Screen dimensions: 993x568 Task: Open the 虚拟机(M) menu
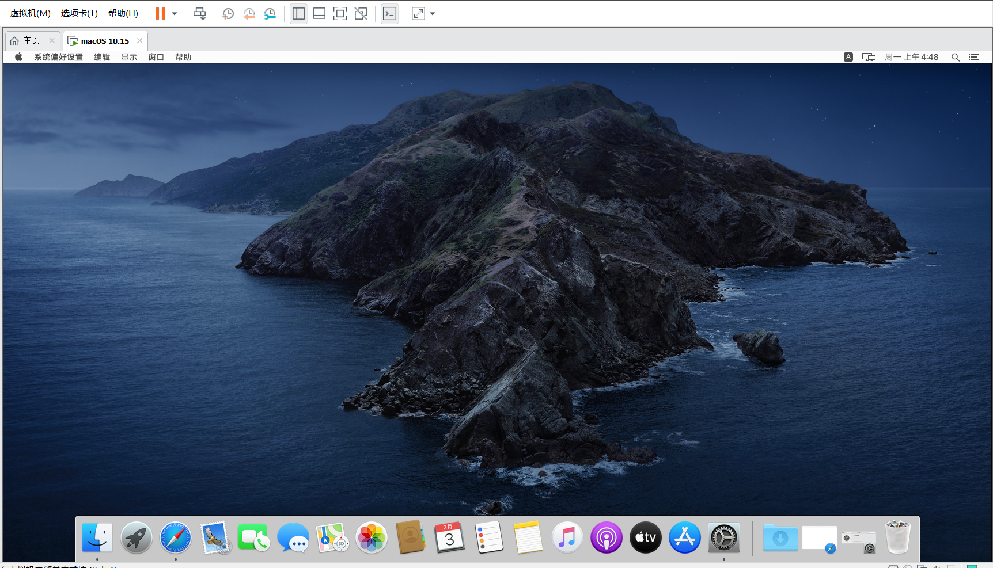tap(31, 13)
